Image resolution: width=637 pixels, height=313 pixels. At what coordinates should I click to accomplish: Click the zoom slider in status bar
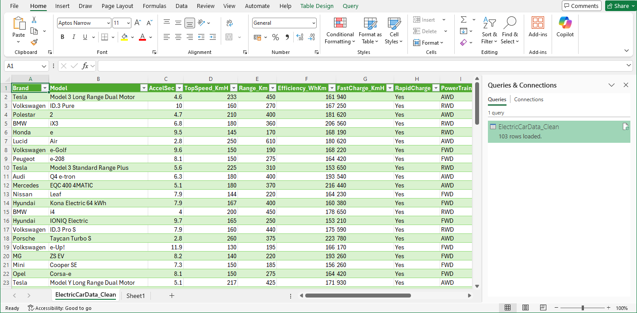pyautogui.click(x=583, y=308)
